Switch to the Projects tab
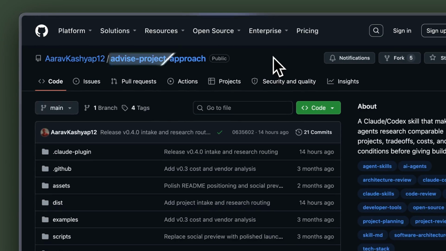 tap(224, 81)
